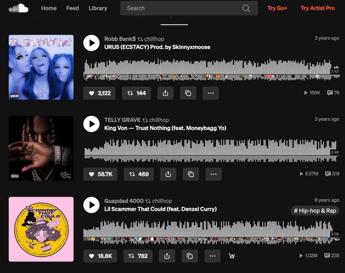Open more options for Lil Scammer That Could

(x=212, y=256)
